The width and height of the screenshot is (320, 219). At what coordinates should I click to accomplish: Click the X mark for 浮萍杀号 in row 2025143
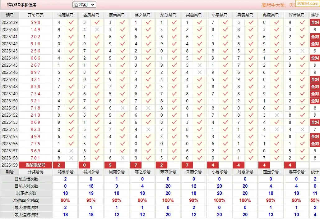(303, 51)
